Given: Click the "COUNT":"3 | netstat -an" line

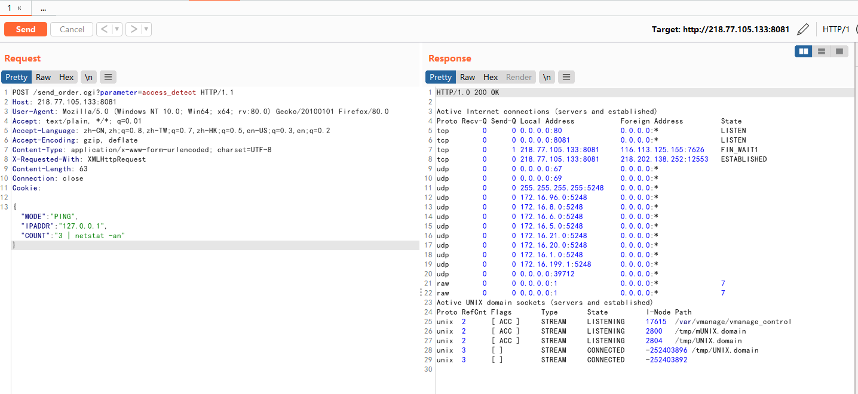Looking at the screenshot, I should point(73,236).
